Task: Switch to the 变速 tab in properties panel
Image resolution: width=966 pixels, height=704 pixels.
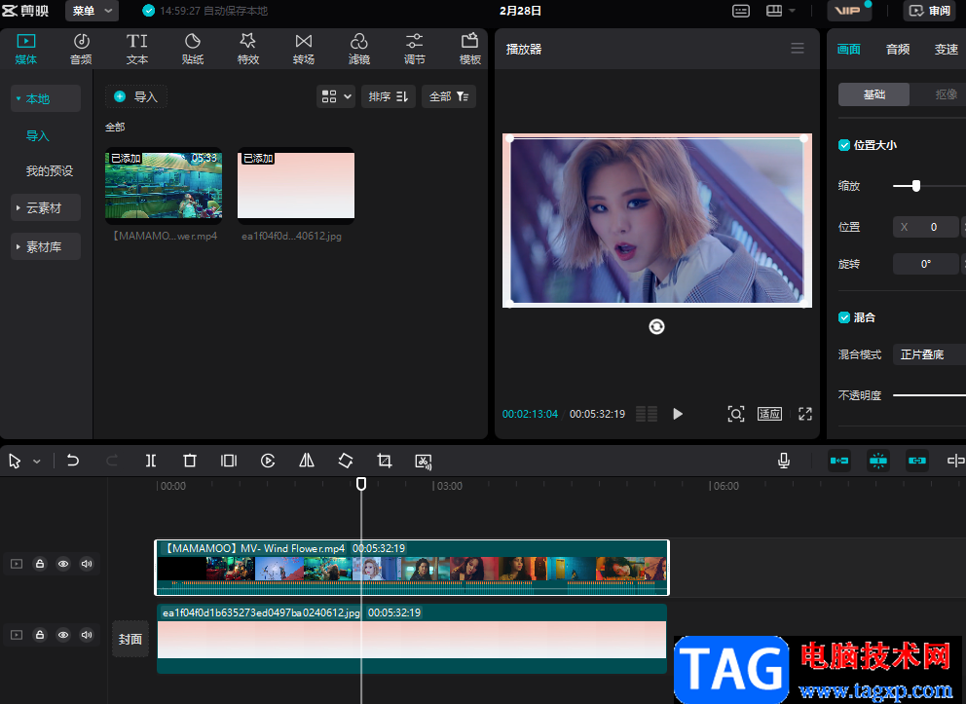Action: tap(946, 50)
